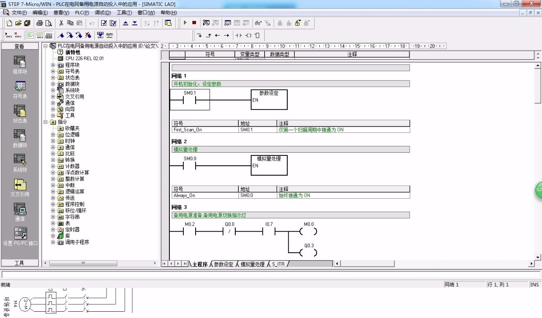
Task: Expand the 符号表 tree node
Action: point(53,71)
